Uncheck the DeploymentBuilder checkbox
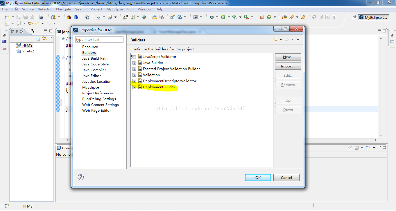This screenshot has height=211, width=396. click(x=134, y=87)
